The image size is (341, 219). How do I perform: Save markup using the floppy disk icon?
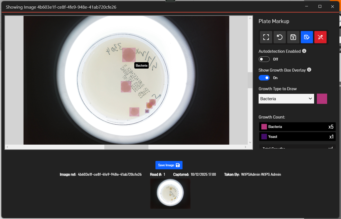pyautogui.click(x=293, y=37)
